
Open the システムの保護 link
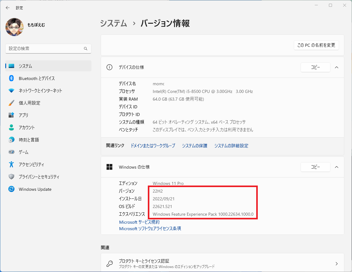(195, 146)
